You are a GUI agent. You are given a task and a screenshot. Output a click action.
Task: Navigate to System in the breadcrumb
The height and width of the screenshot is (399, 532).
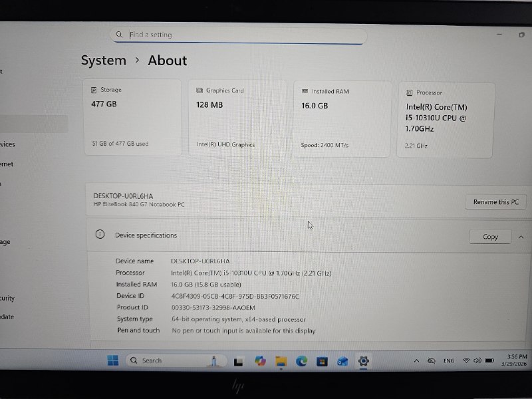click(x=103, y=61)
